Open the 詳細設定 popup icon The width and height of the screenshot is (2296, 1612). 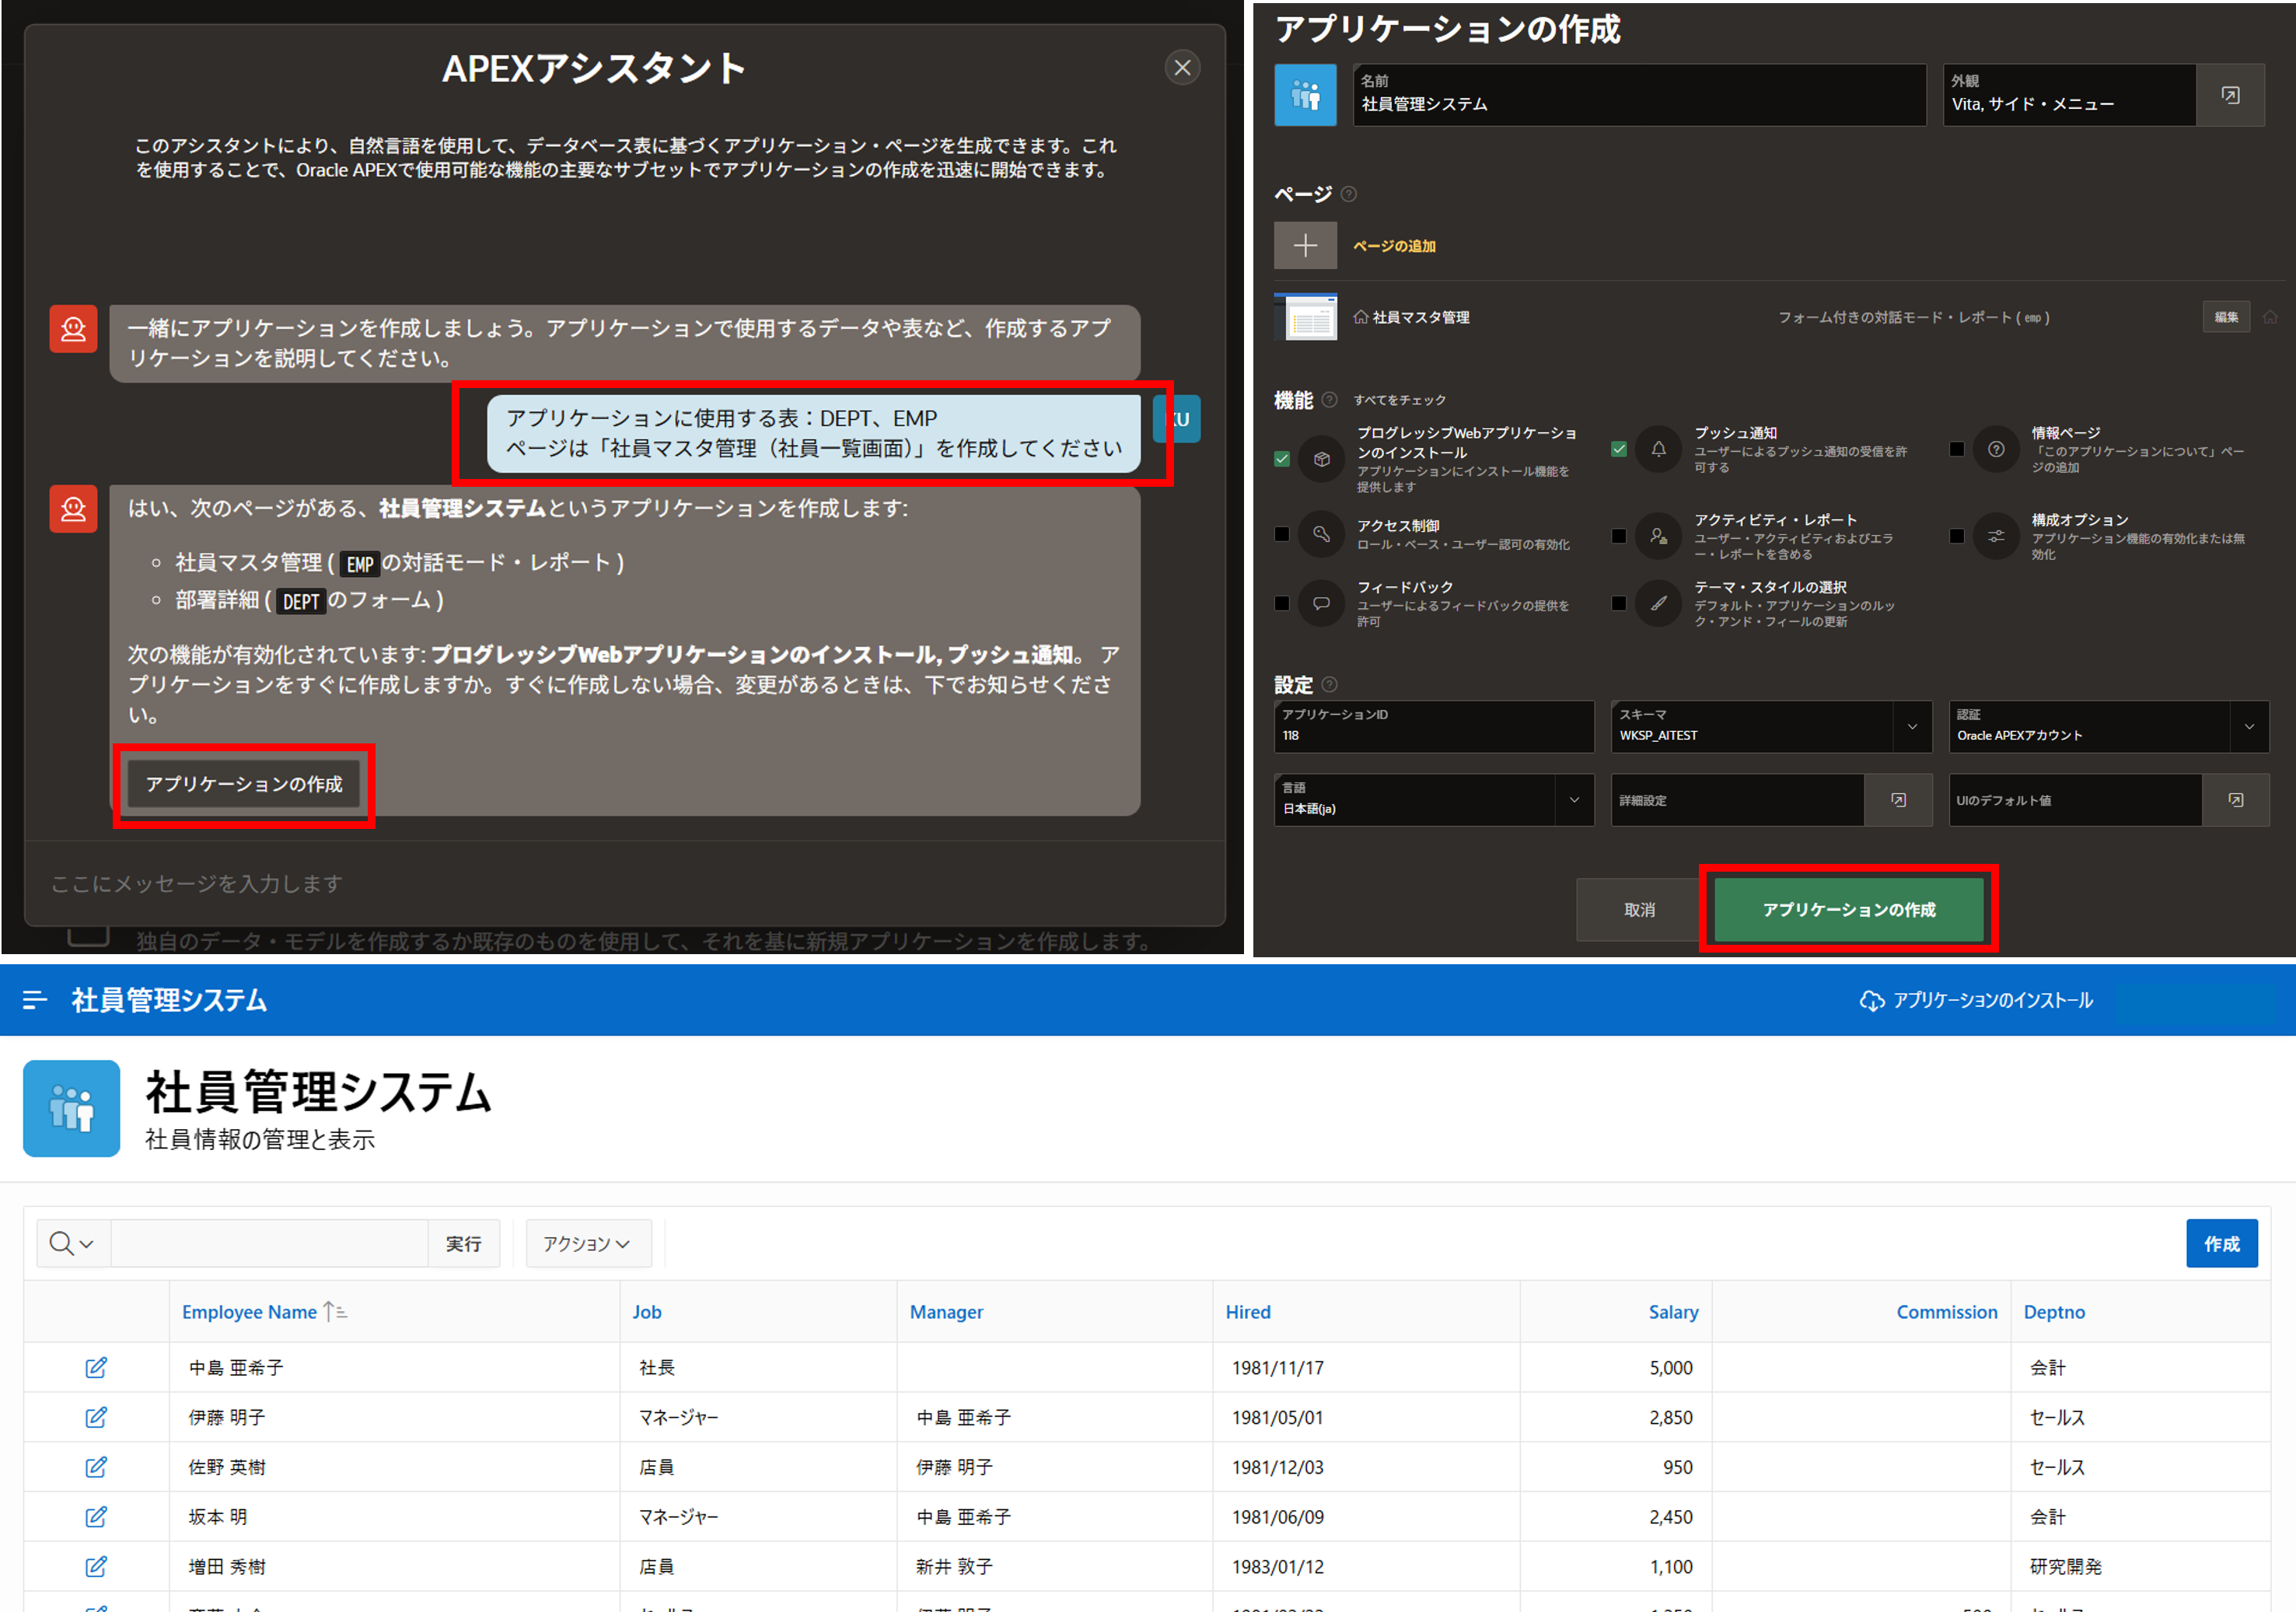coord(1897,800)
